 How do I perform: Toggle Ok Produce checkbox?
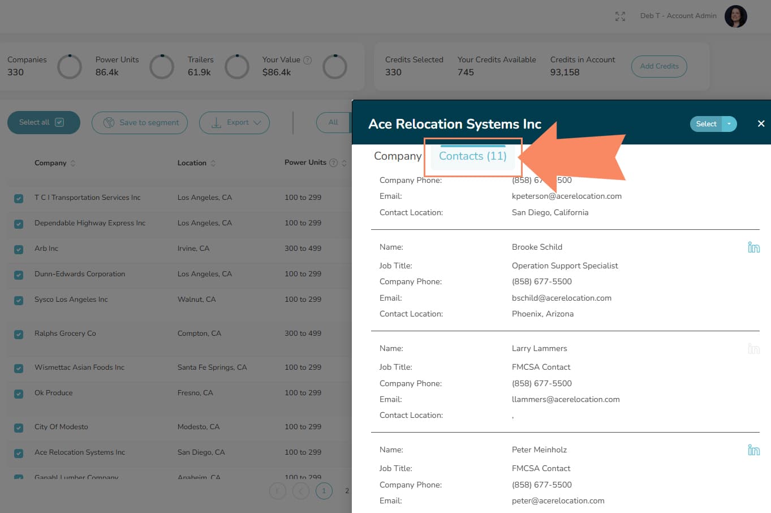(19, 394)
